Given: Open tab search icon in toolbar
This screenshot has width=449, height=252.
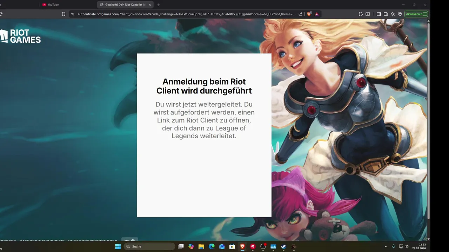Looking at the screenshot, I should 368,14.
